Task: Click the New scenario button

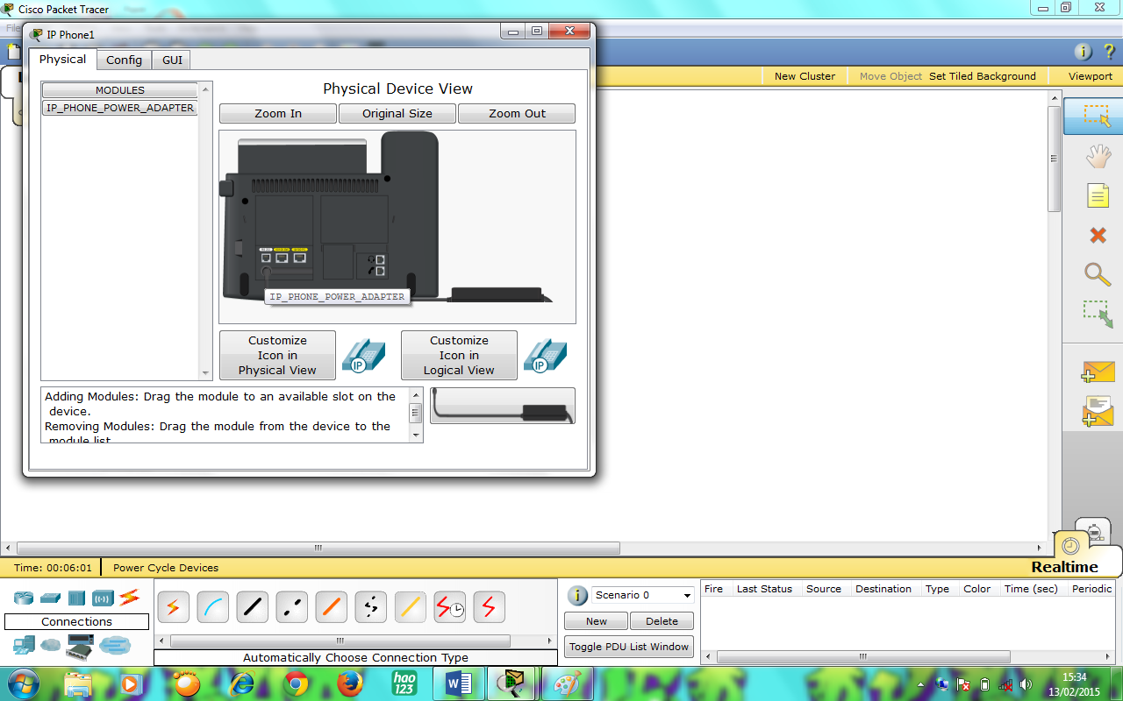Action: [597, 621]
